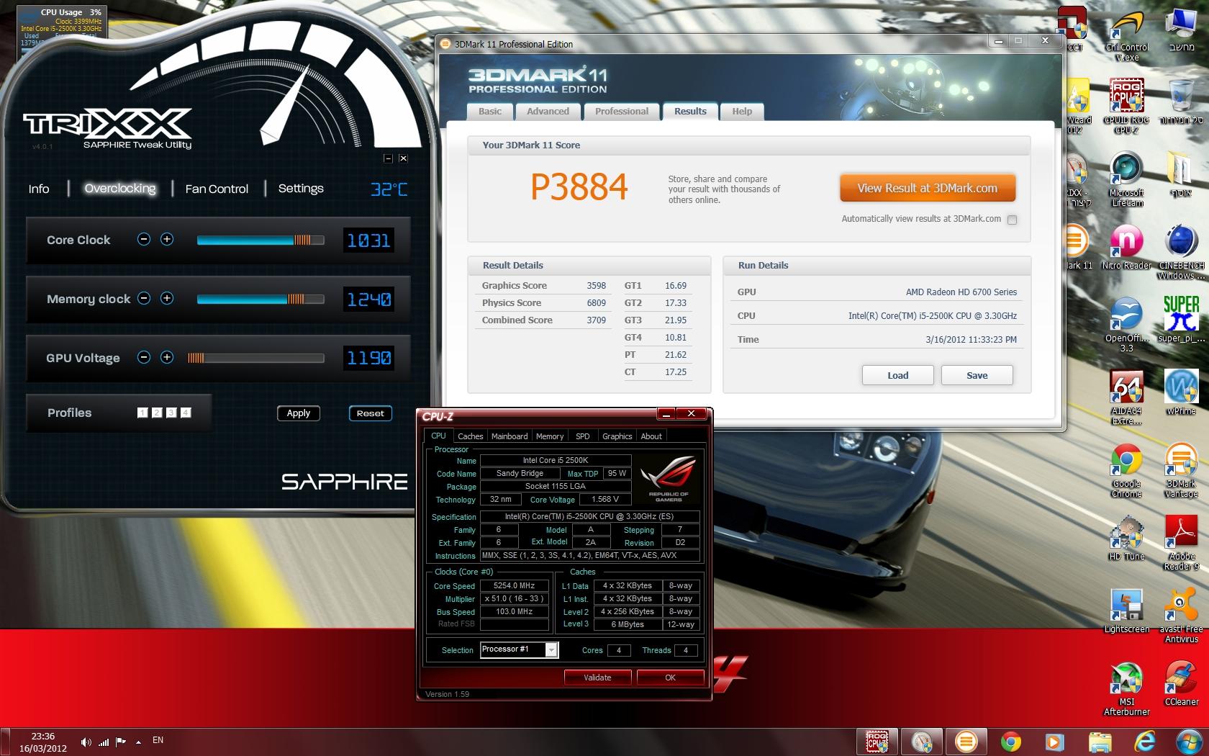The width and height of the screenshot is (1209, 756).
Task: Open Microsoft LifeCam desktop icon
Action: [x=1127, y=179]
